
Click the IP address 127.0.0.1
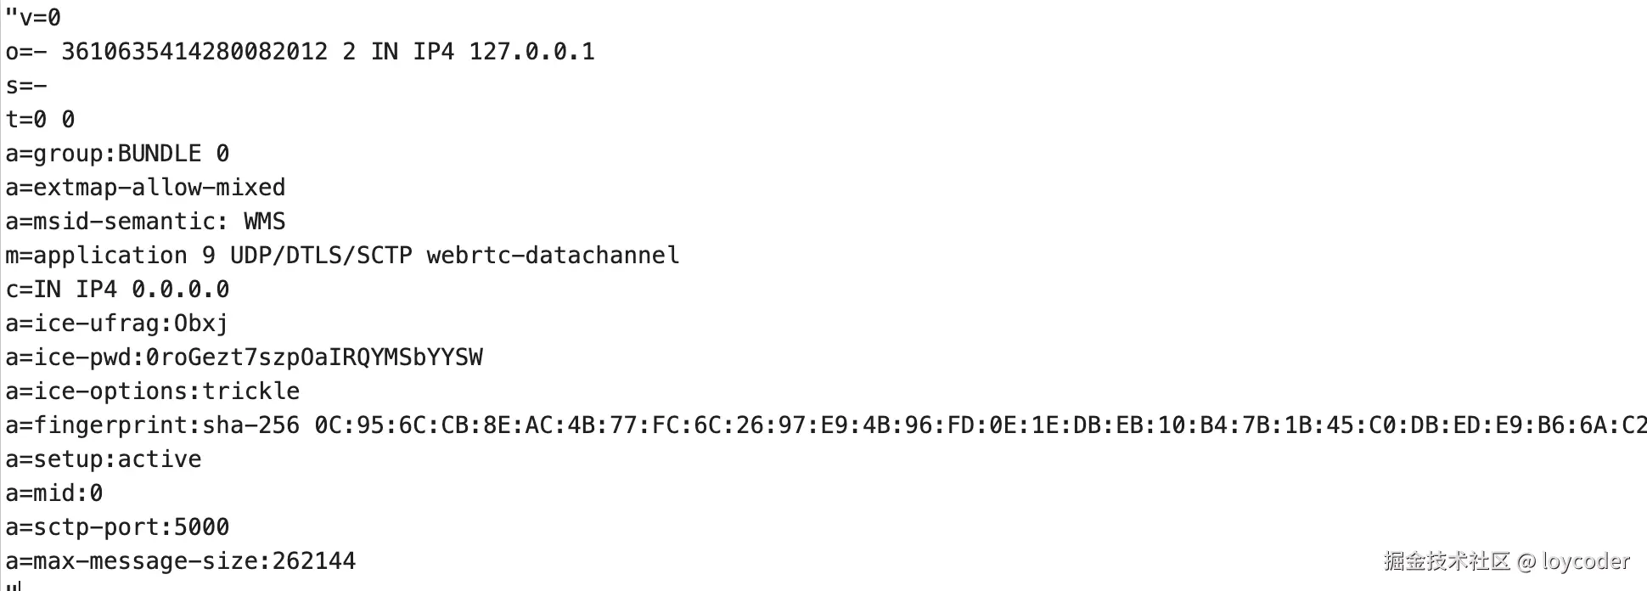531,52
